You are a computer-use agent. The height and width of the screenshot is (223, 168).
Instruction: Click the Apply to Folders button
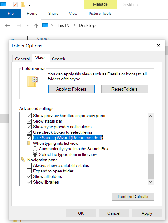71,89
